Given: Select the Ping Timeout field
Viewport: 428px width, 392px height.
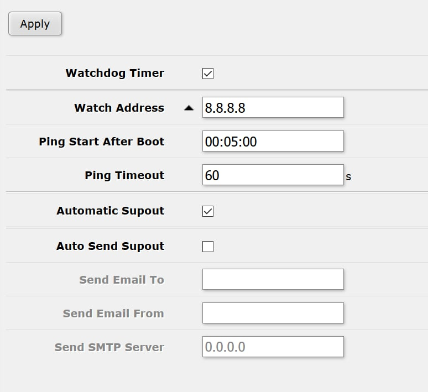Looking at the screenshot, I should 273,175.
